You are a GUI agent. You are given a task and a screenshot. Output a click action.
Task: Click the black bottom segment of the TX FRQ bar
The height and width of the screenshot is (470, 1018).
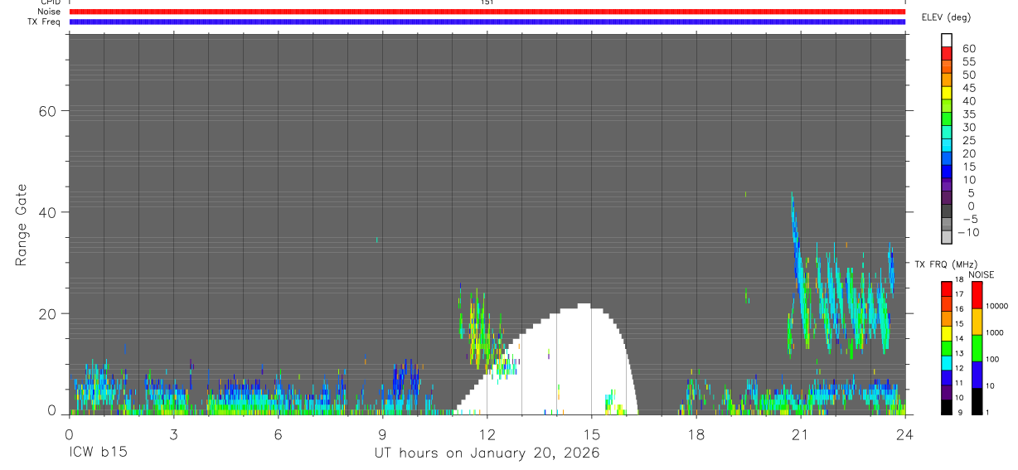[947, 407]
